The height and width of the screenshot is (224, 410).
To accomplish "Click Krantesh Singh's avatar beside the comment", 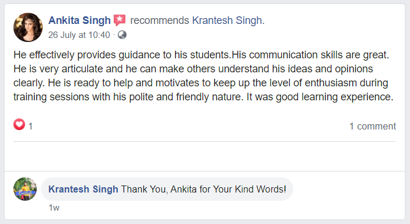I will point(25,189).
